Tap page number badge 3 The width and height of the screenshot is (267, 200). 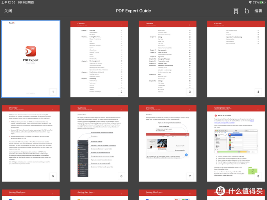pos(190,92)
